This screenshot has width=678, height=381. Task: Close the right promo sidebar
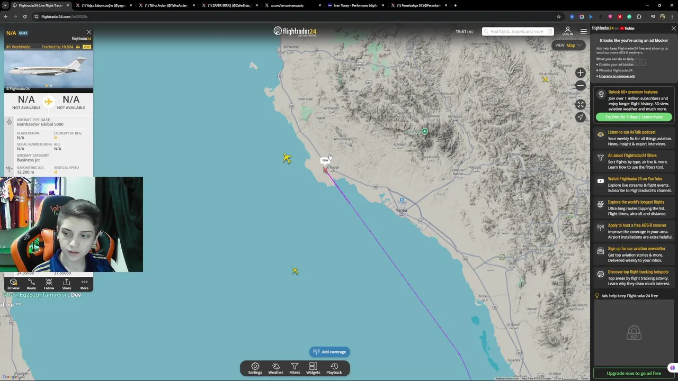[673, 29]
